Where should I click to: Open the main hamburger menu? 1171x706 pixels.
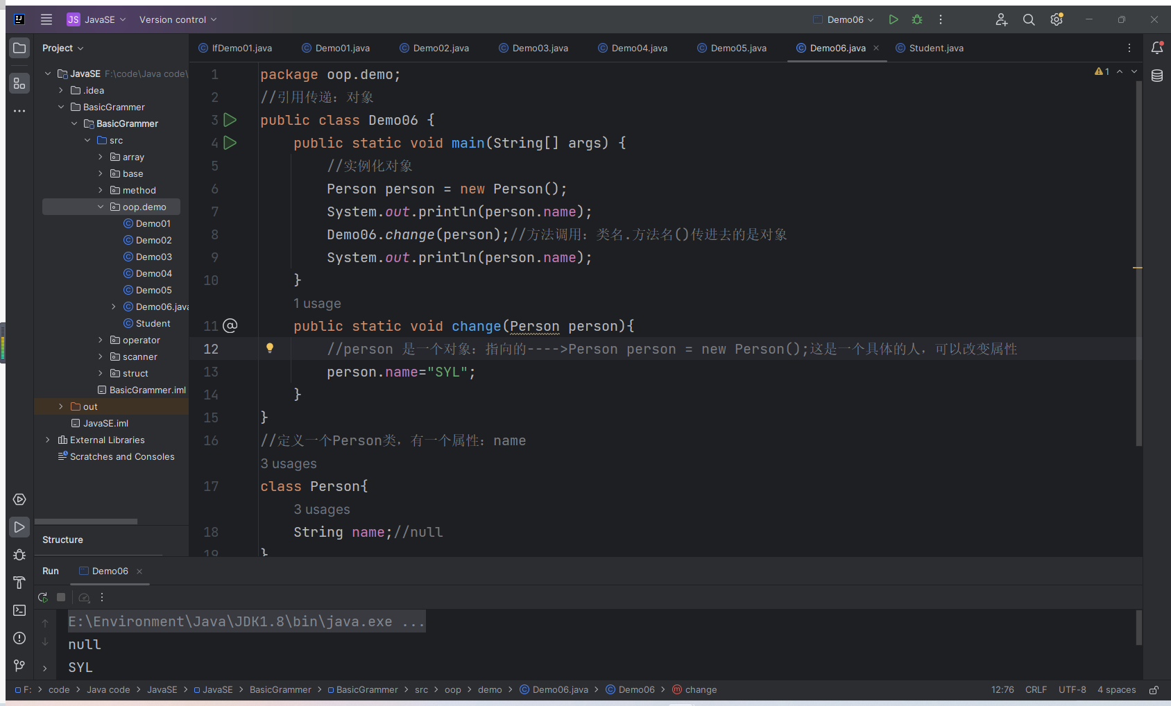click(46, 19)
